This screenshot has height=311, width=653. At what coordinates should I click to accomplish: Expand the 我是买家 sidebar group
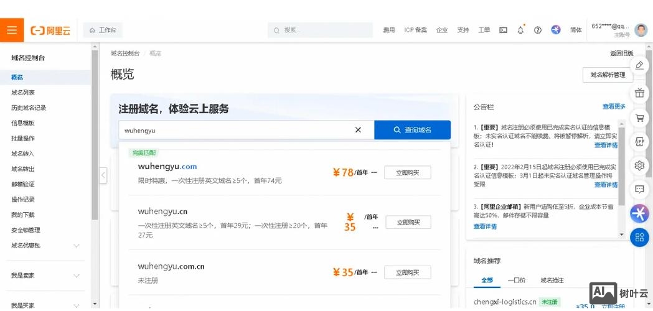coord(45,305)
